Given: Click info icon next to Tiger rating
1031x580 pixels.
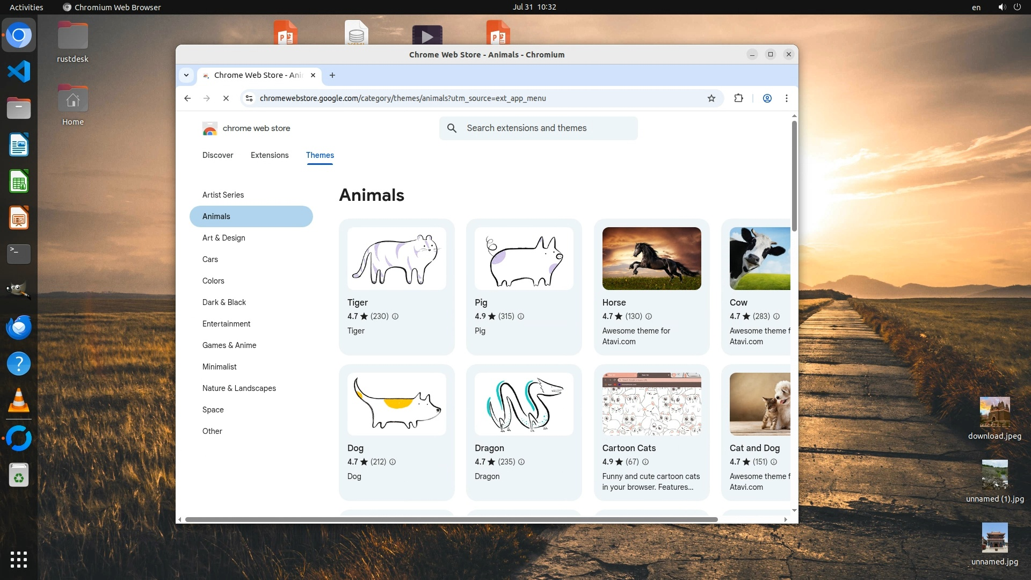Looking at the screenshot, I should point(395,316).
